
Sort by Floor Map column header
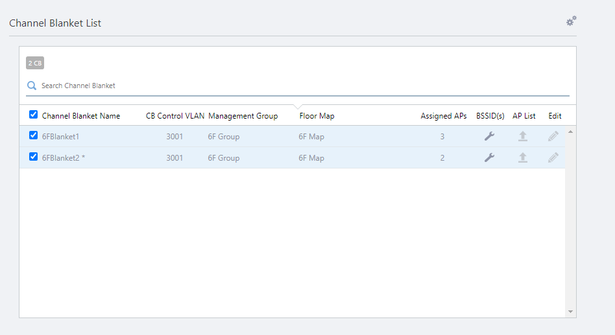pos(317,116)
